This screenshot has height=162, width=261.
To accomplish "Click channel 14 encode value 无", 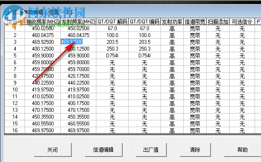I will point(145,117).
